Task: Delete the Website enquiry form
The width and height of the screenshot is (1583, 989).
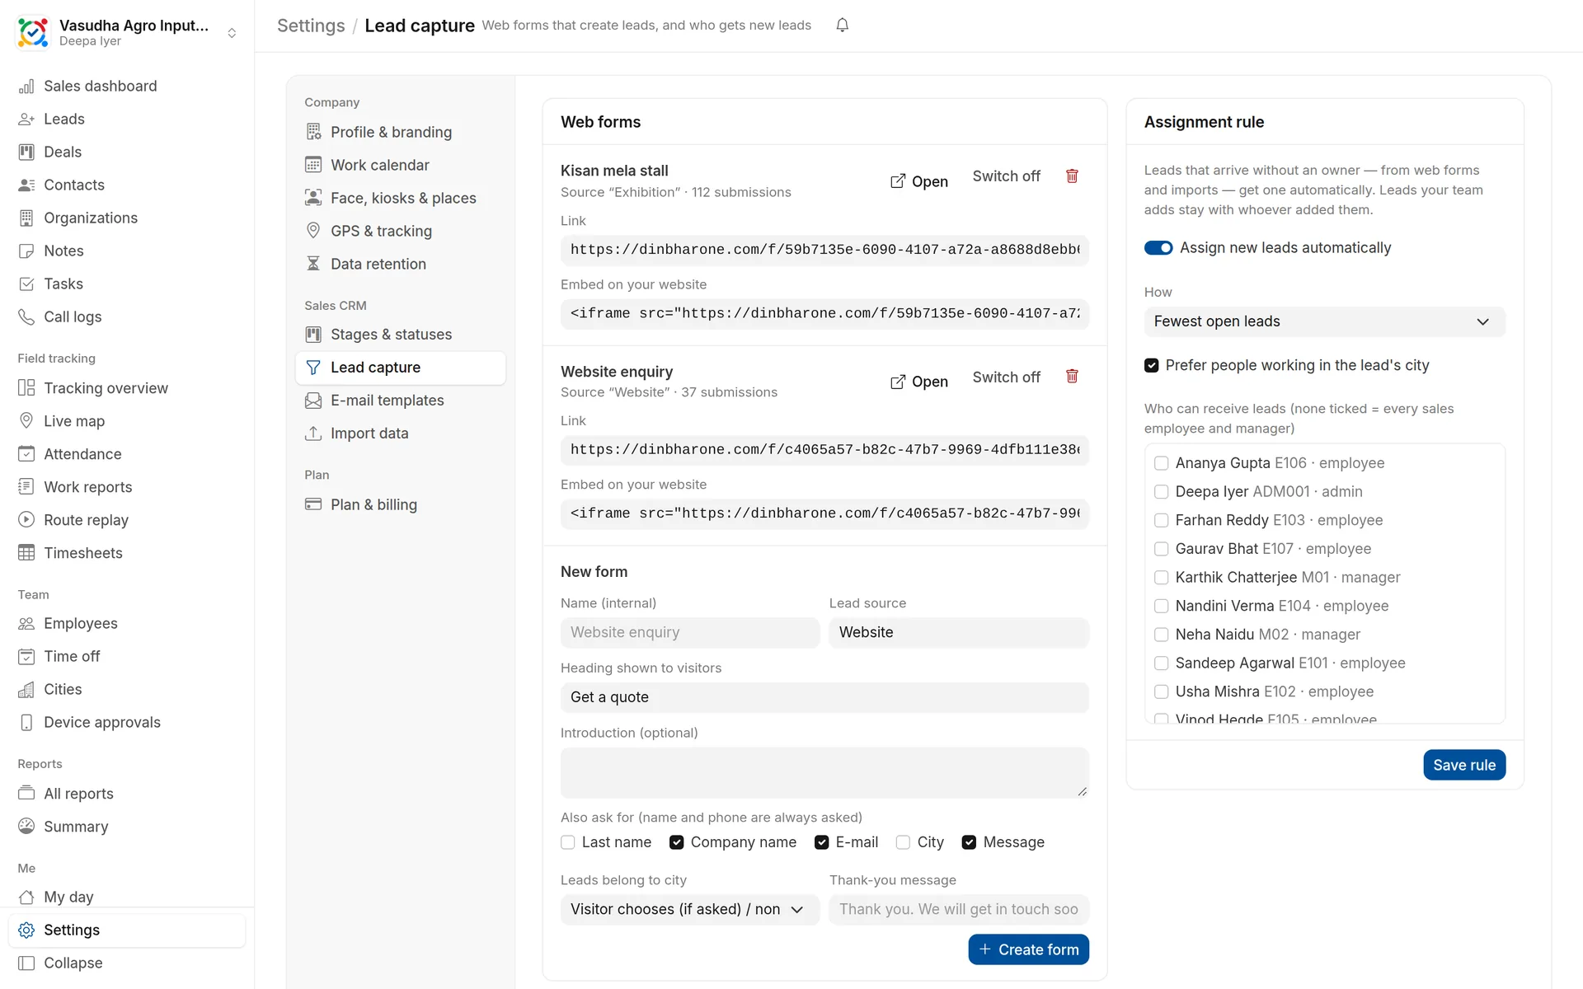Action: pyautogui.click(x=1072, y=377)
